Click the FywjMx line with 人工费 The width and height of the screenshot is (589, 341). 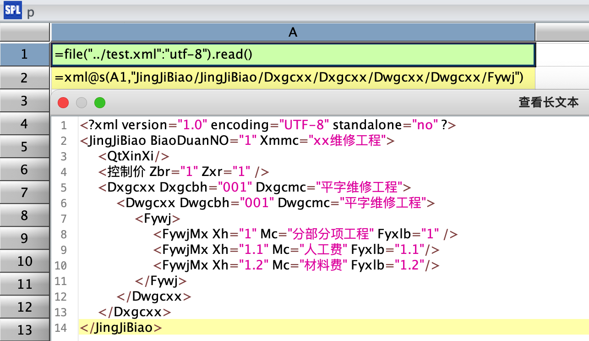pos(296,250)
